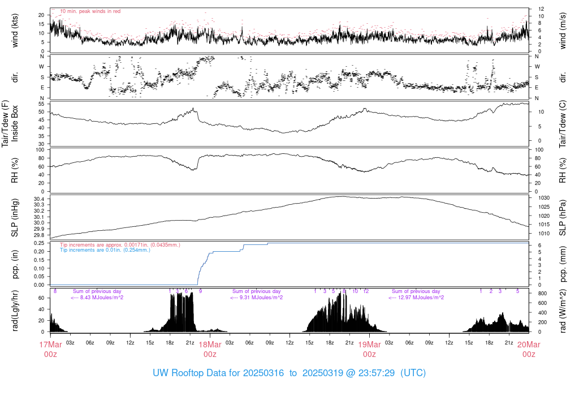Screen dimensions: 579x396
Task: Click the 'rad(Lgly/hr)' axis label
Action: pos(15,311)
